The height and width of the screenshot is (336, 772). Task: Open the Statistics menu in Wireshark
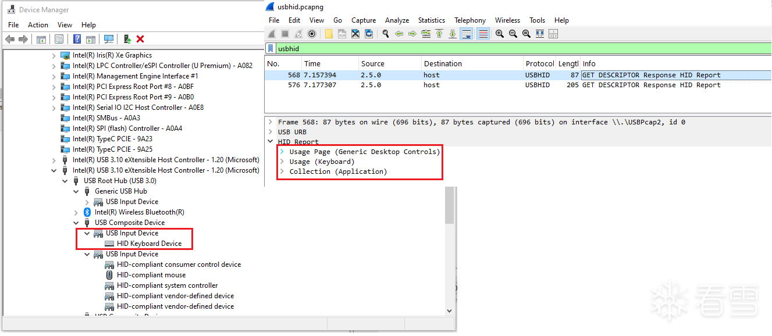[x=431, y=20]
